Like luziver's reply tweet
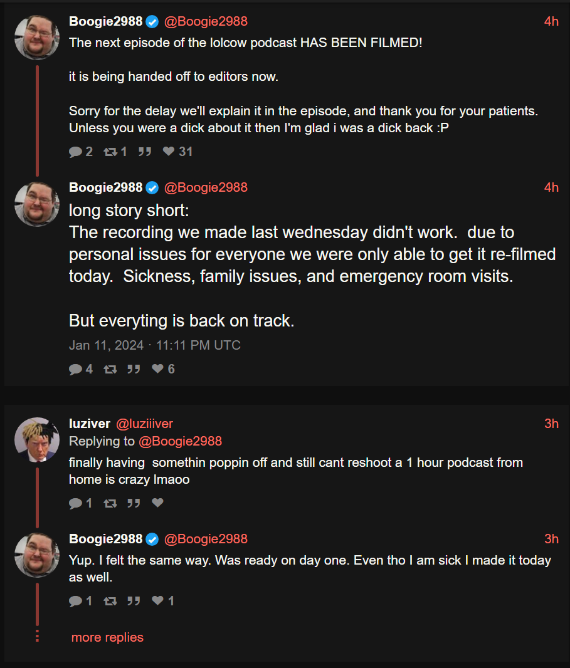Viewport: 570px width, 668px height. click(x=157, y=503)
